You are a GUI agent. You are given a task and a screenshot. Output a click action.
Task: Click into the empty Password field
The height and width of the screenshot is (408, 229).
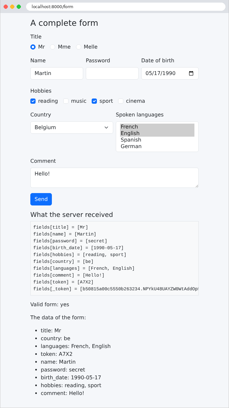pos(112,73)
